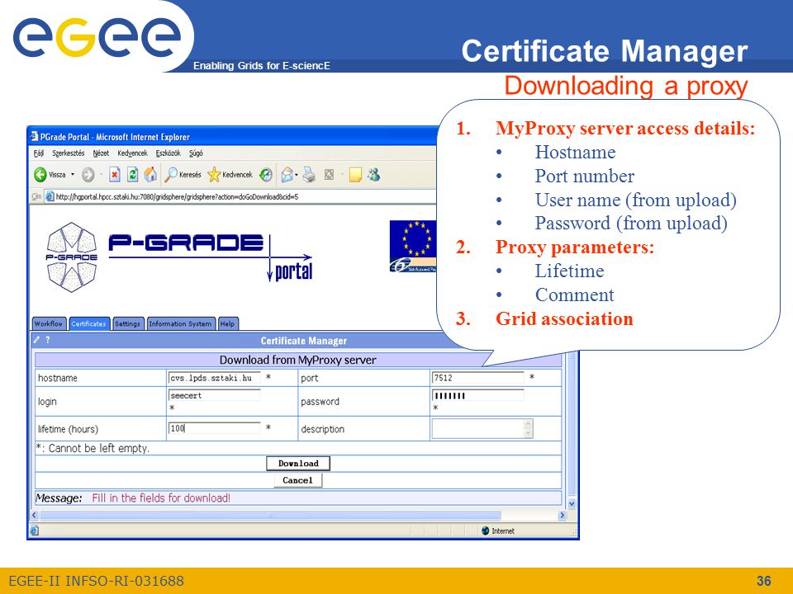The image size is (793, 594).
Task: Click the greyed-out edit icon in toolbar
Action: click(330, 175)
